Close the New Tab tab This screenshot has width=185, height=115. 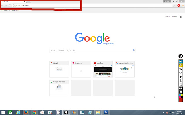[24, 2]
